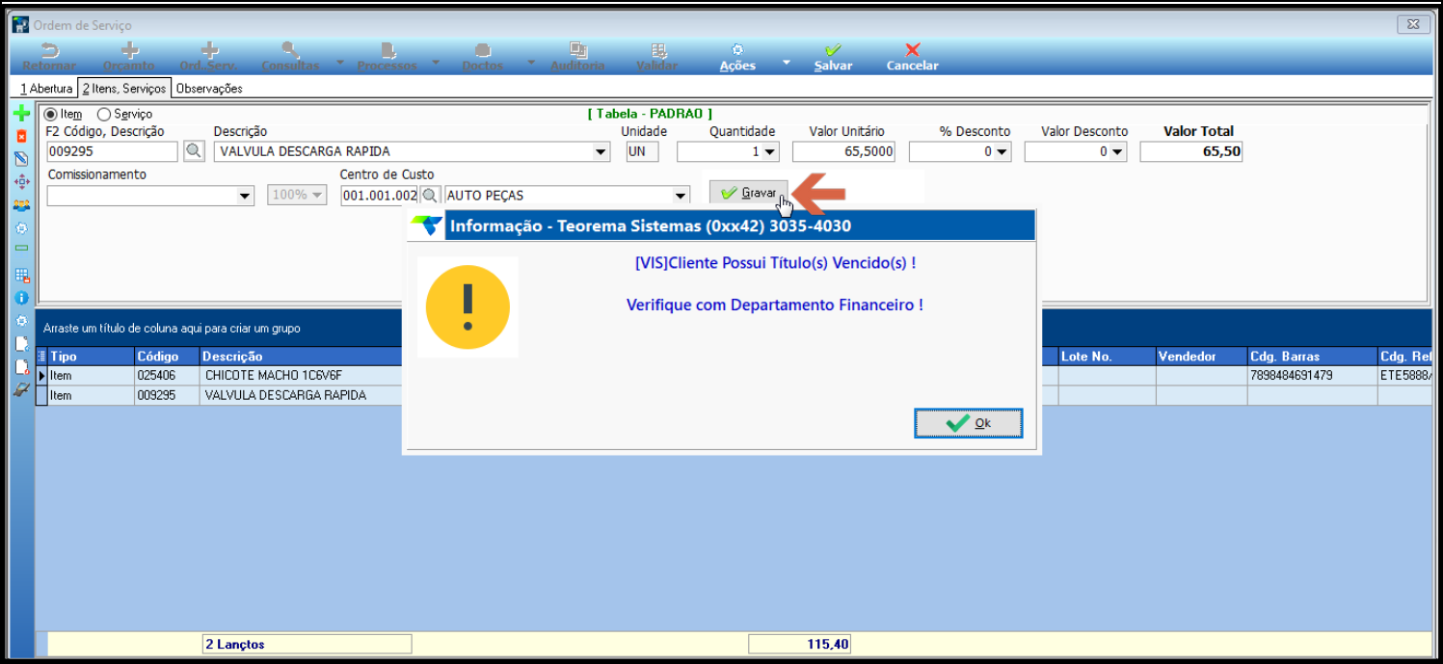Click Salvar with green checkmark
The image size is (1443, 664).
833,58
